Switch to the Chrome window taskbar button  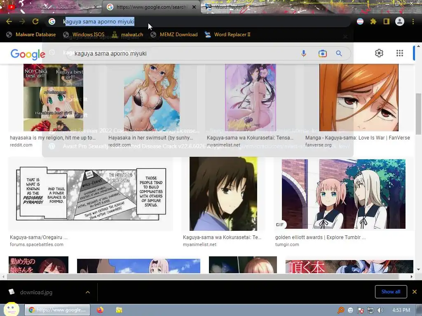[57, 310]
